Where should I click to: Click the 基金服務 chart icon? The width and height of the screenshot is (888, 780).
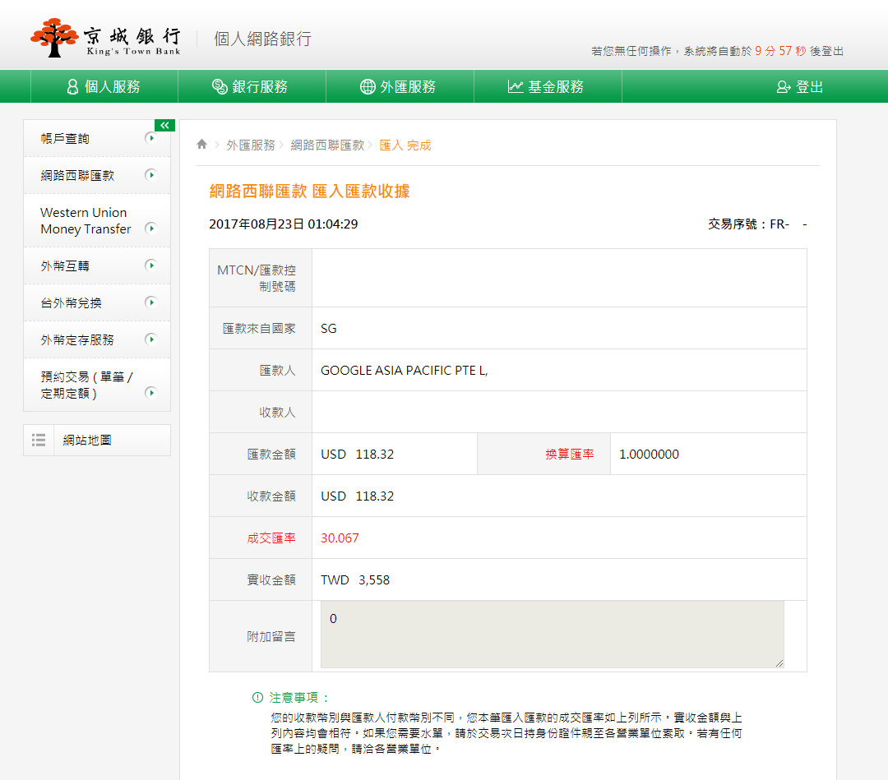coord(514,85)
